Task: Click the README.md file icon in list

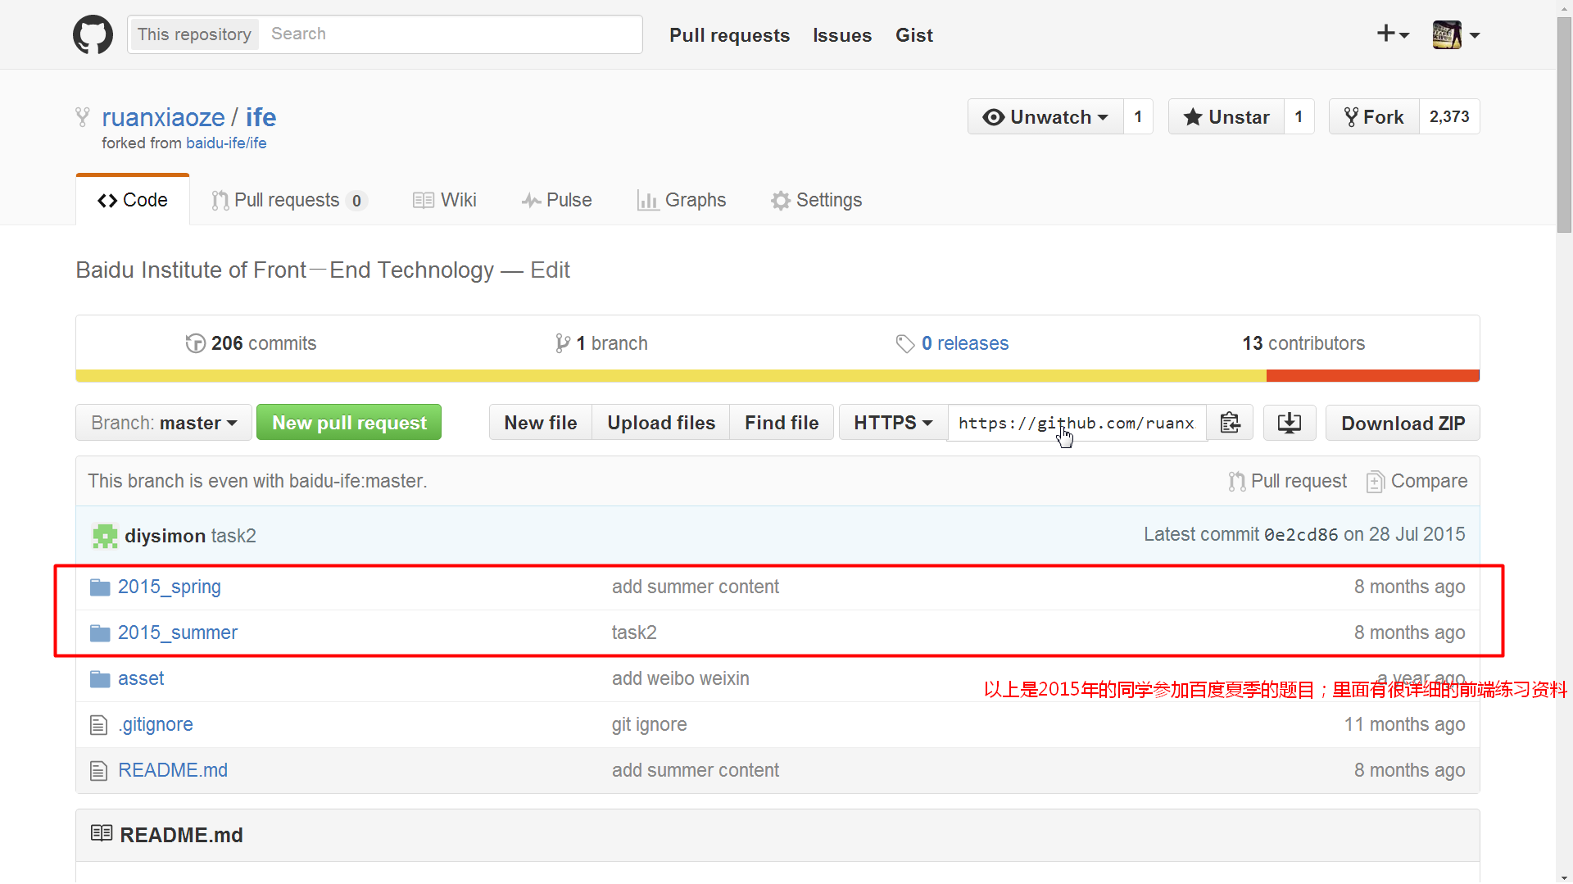Action: click(x=98, y=771)
